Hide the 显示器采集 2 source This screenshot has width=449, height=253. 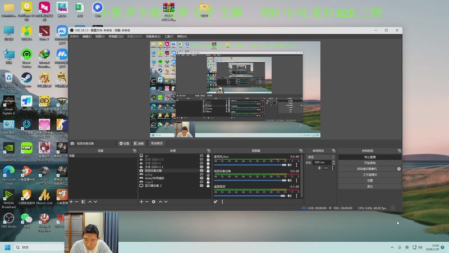point(201,186)
